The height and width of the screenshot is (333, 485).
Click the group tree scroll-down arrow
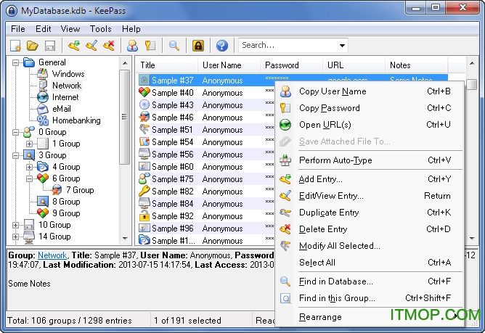(x=125, y=239)
